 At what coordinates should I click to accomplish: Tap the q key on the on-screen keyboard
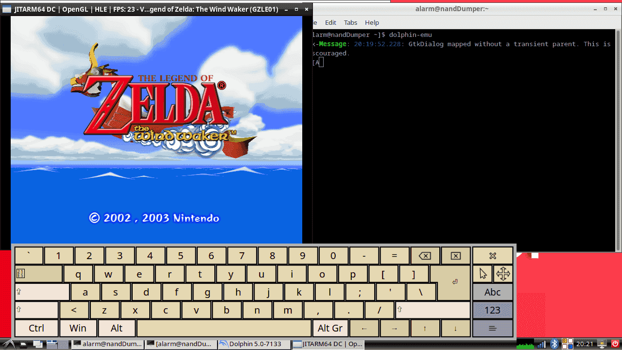[x=78, y=274]
